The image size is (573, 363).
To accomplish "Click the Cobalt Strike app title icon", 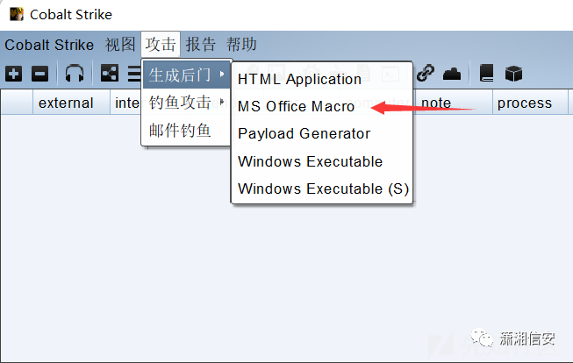I will tap(17, 14).
